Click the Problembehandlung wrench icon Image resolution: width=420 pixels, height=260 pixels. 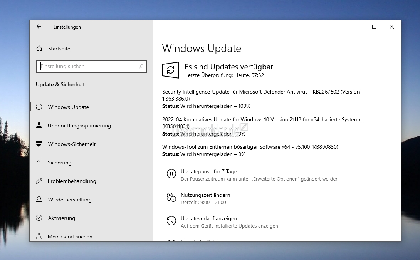39,181
